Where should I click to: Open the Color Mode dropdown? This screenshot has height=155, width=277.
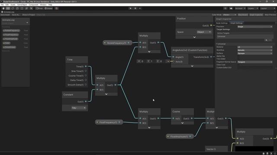point(229,15)
